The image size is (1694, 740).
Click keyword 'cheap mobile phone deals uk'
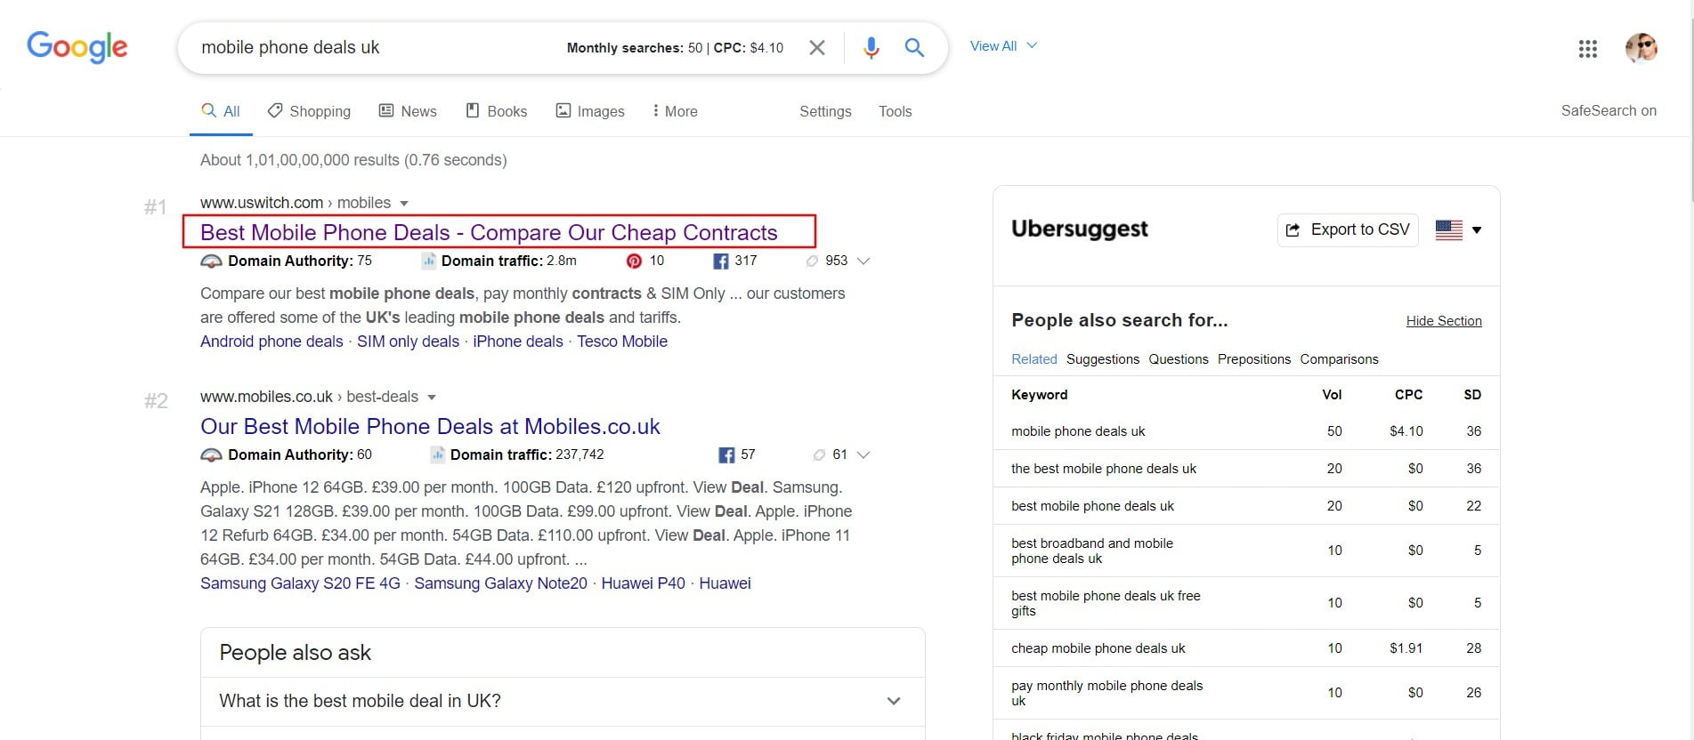(x=1098, y=648)
